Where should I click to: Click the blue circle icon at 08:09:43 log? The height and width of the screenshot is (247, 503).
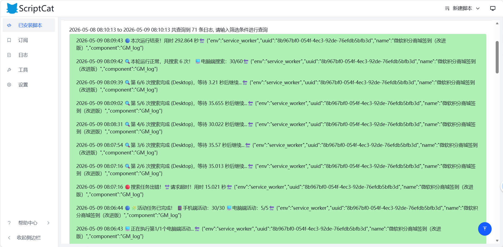[127, 40]
